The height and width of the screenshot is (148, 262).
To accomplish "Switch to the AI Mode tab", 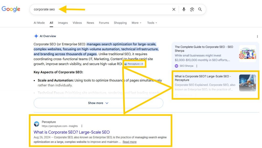I will click(39, 23).
